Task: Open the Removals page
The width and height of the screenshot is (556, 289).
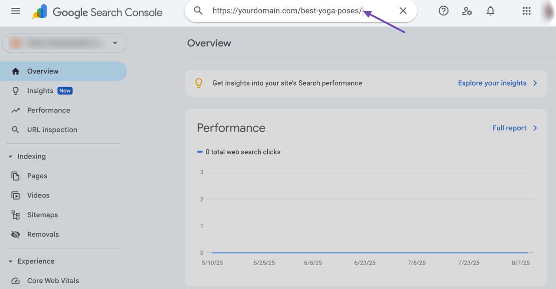Action: (x=43, y=234)
